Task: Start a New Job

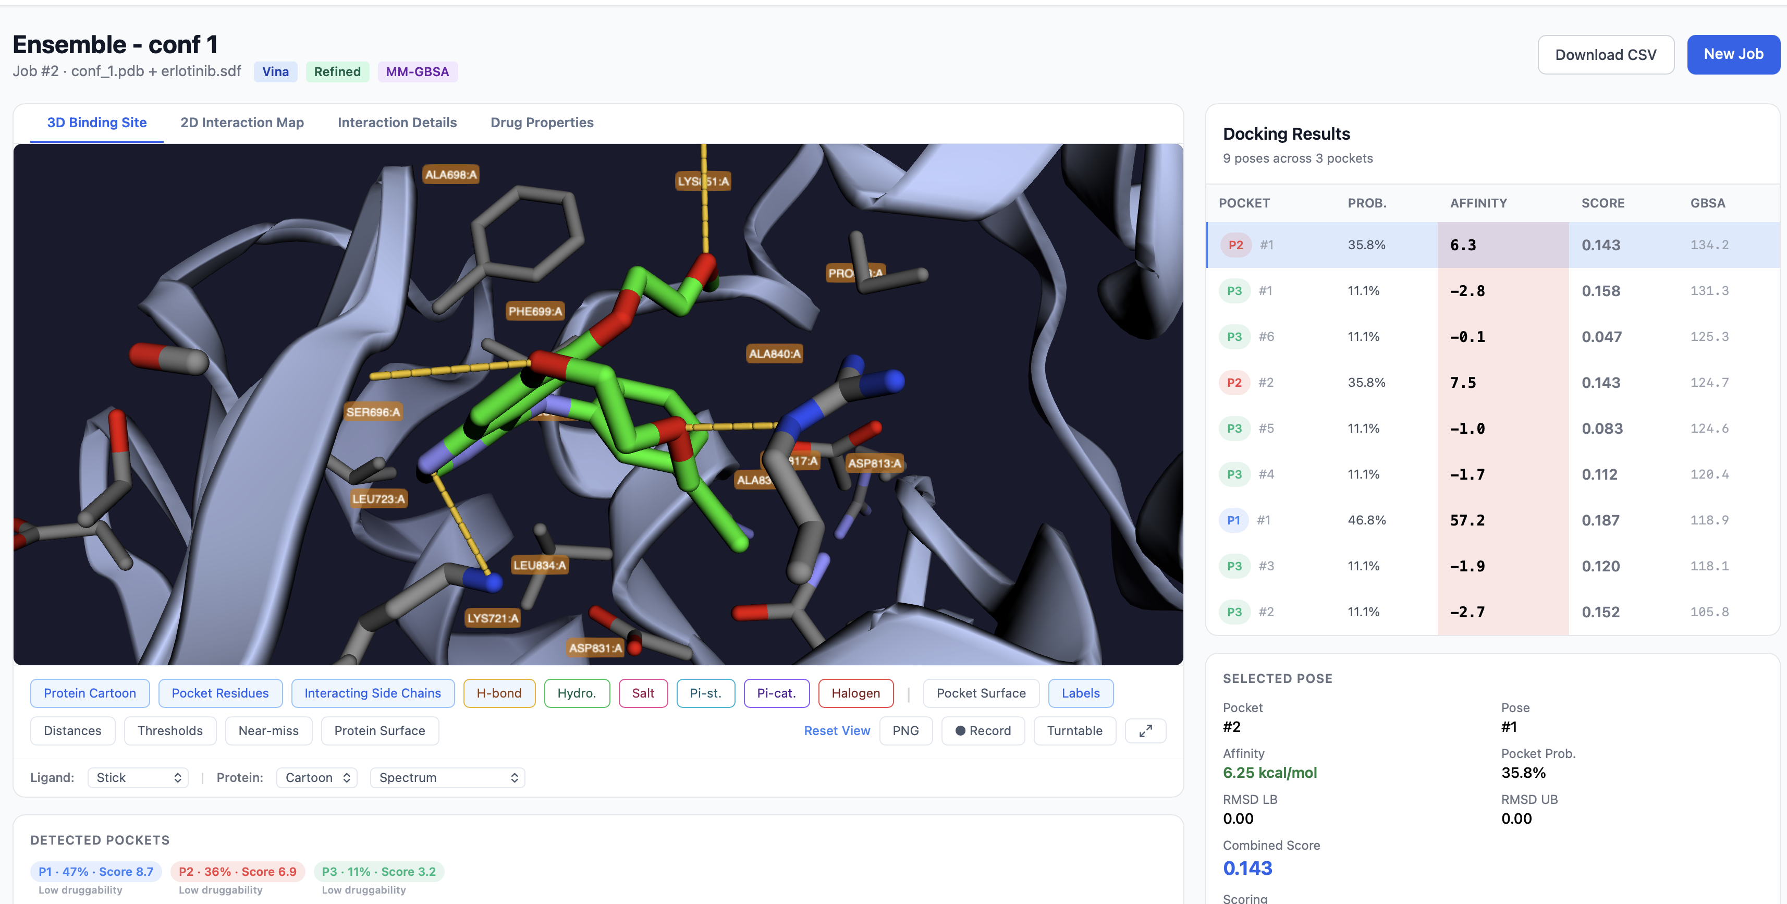Action: coord(1733,54)
